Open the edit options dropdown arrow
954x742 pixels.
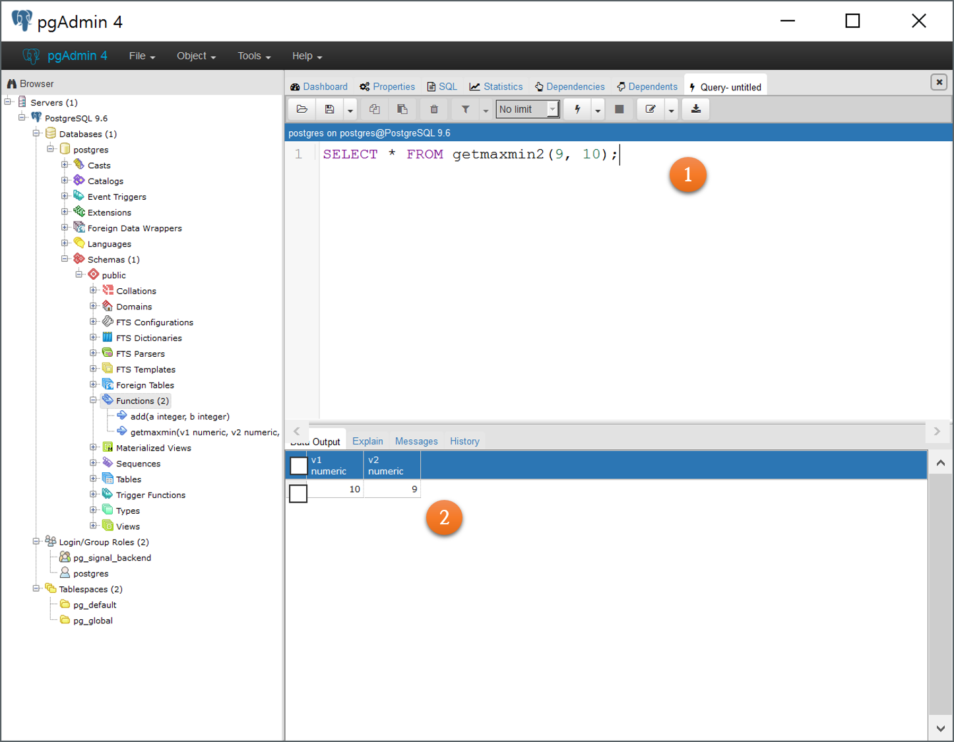(671, 110)
